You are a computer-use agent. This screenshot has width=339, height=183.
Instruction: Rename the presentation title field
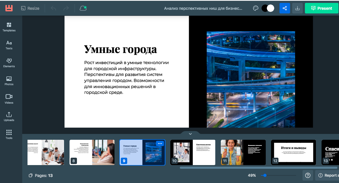pyautogui.click(x=204, y=8)
